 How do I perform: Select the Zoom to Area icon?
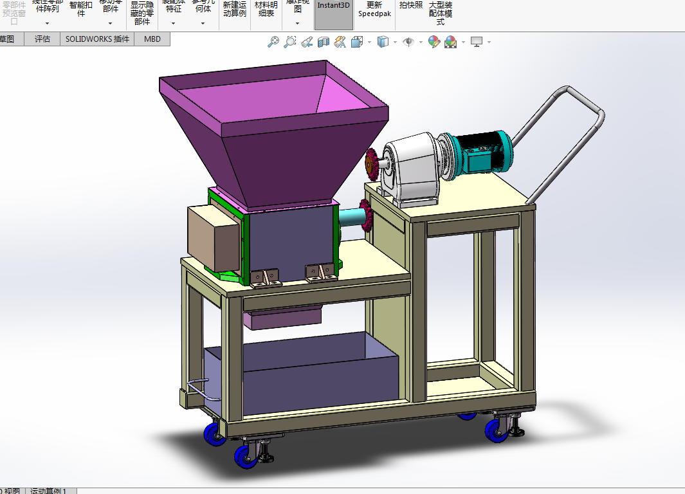[289, 42]
